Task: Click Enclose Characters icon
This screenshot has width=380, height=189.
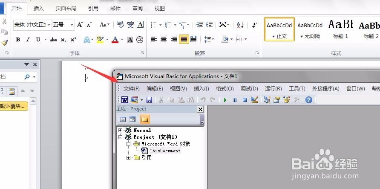Action: click(140, 40)
